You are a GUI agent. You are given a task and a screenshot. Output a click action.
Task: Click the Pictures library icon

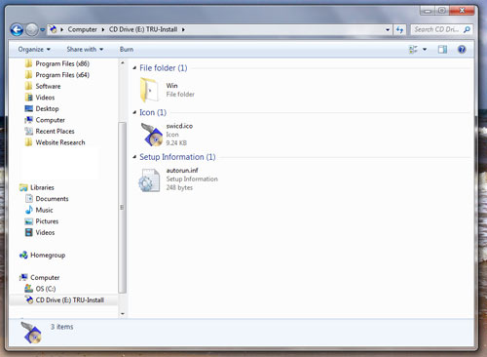click(29, 221)
